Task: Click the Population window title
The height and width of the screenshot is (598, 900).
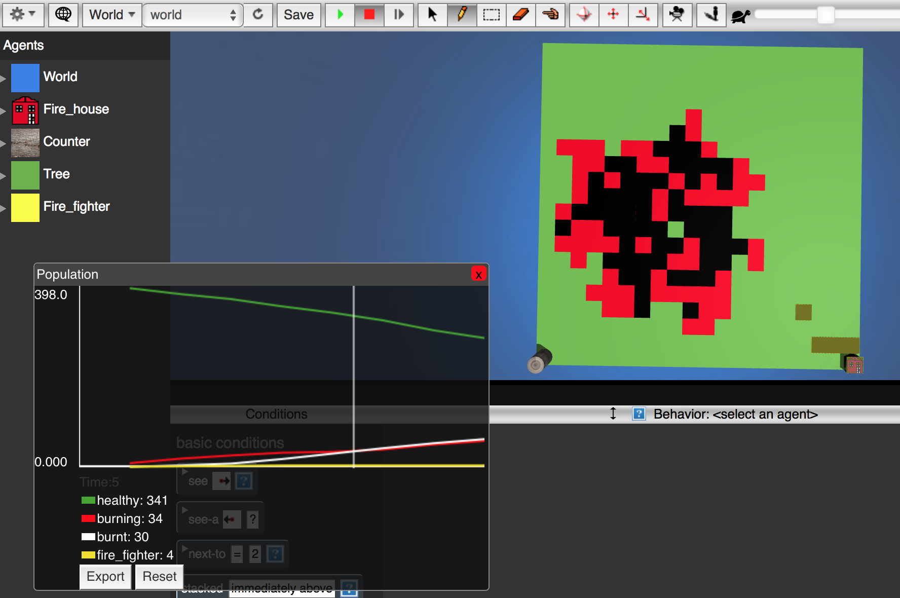Action: pyautogui.click(x=67, y=274)
